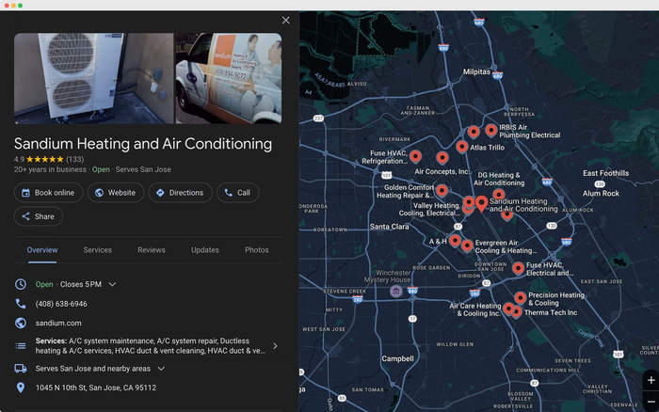Click the delivery truck service area icon
This screenshot has width=659, height=412.
point(21,369)
